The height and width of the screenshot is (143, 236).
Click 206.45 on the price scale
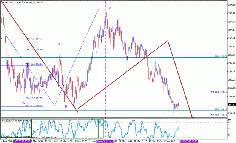pyautogui.click(x=231, y=96)
